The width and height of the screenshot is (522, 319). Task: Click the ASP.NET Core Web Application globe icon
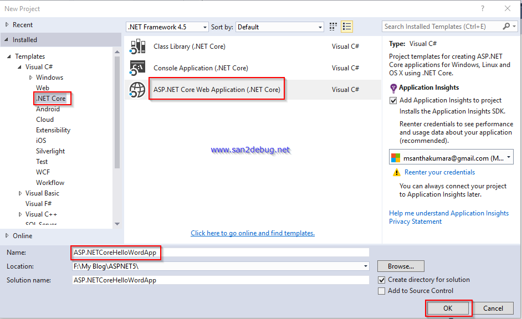(x=137, y=90)
